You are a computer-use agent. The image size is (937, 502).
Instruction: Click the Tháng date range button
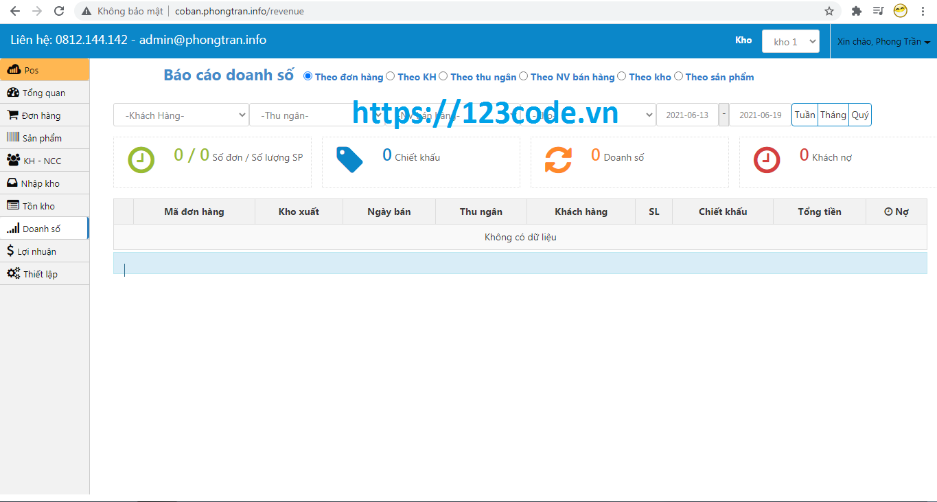tap(833, 115)
